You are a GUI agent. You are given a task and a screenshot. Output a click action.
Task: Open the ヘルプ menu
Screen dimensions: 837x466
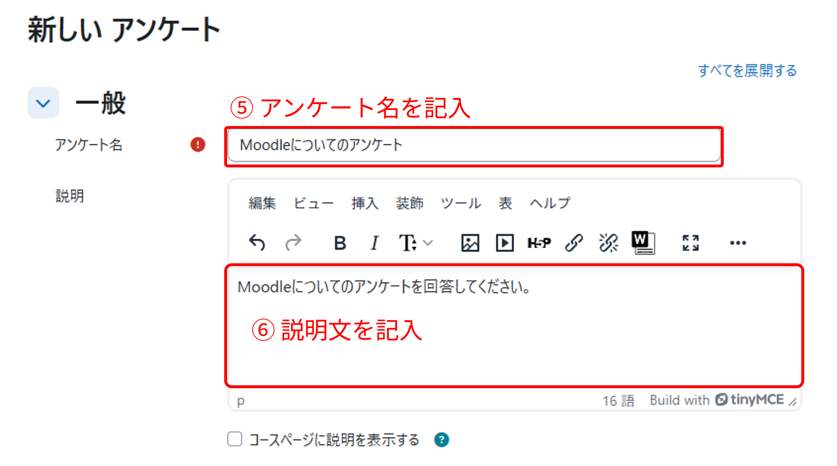(x=550, y=203)
